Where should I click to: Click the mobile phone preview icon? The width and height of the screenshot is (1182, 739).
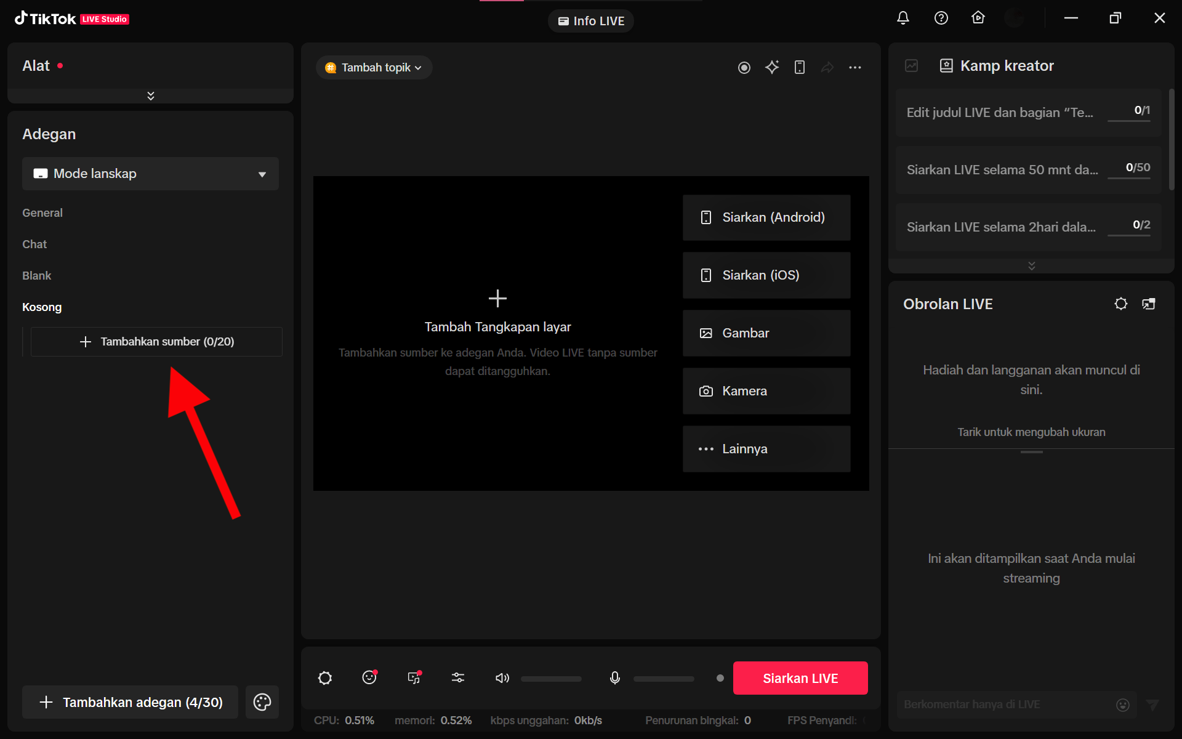(800, 67)
